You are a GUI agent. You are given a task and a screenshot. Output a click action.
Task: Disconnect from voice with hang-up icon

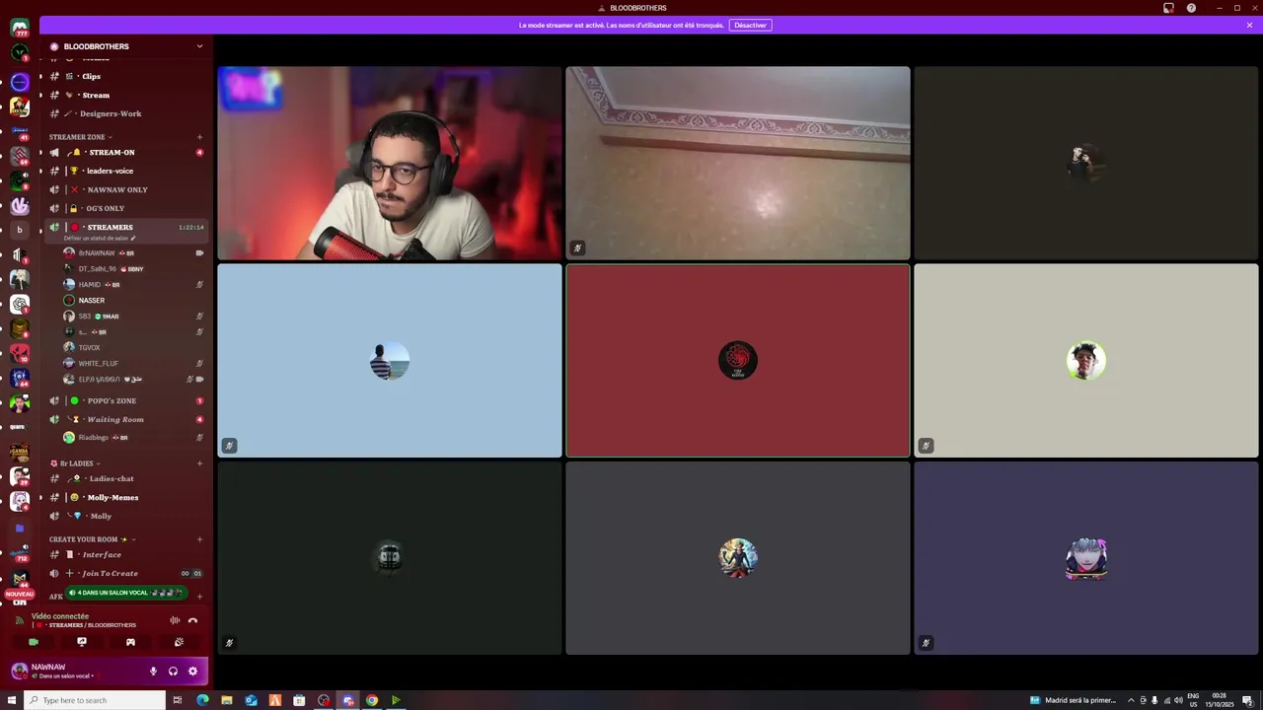pos(192,620)
